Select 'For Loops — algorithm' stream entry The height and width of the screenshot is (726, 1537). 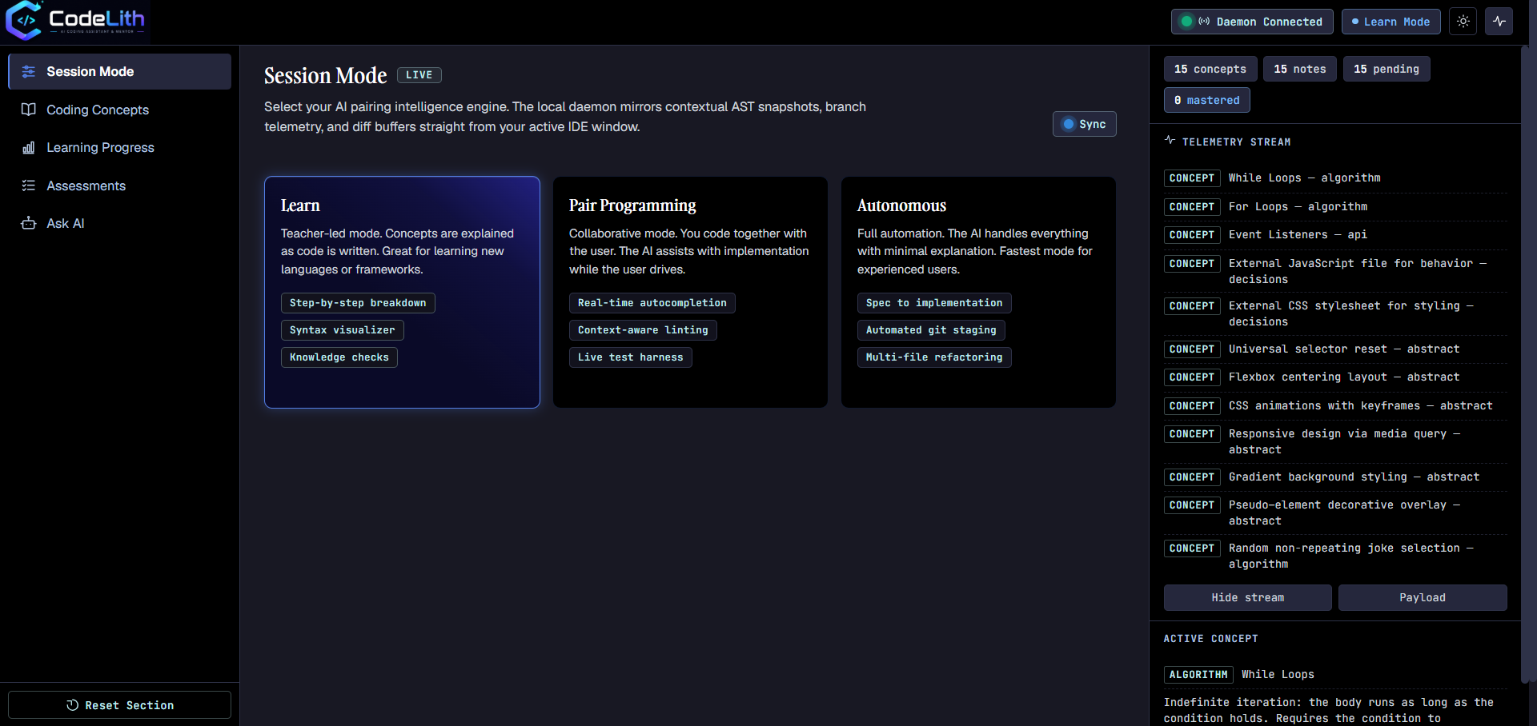[1335, 206]
